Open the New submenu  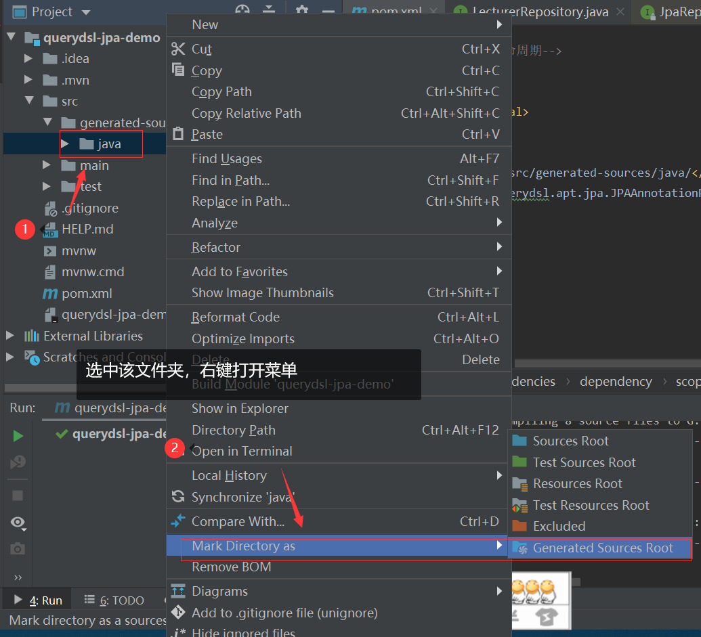339,24
